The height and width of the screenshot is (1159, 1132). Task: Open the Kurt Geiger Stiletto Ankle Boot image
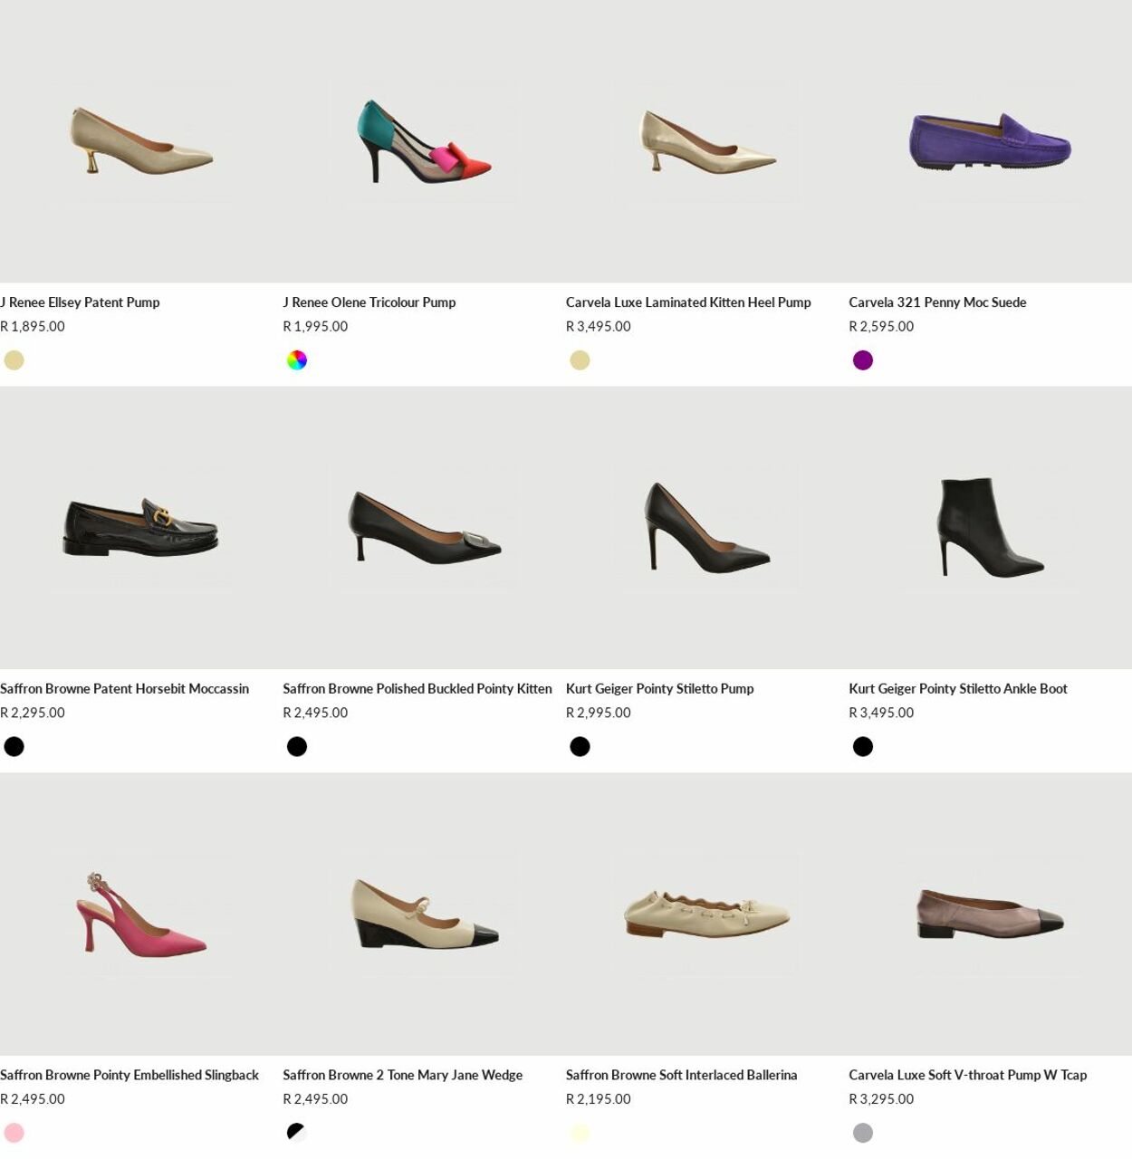click(990, 528)
